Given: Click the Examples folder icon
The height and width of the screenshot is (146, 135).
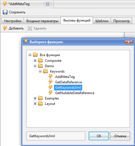Looking at the screenshot, I should 40,98.
